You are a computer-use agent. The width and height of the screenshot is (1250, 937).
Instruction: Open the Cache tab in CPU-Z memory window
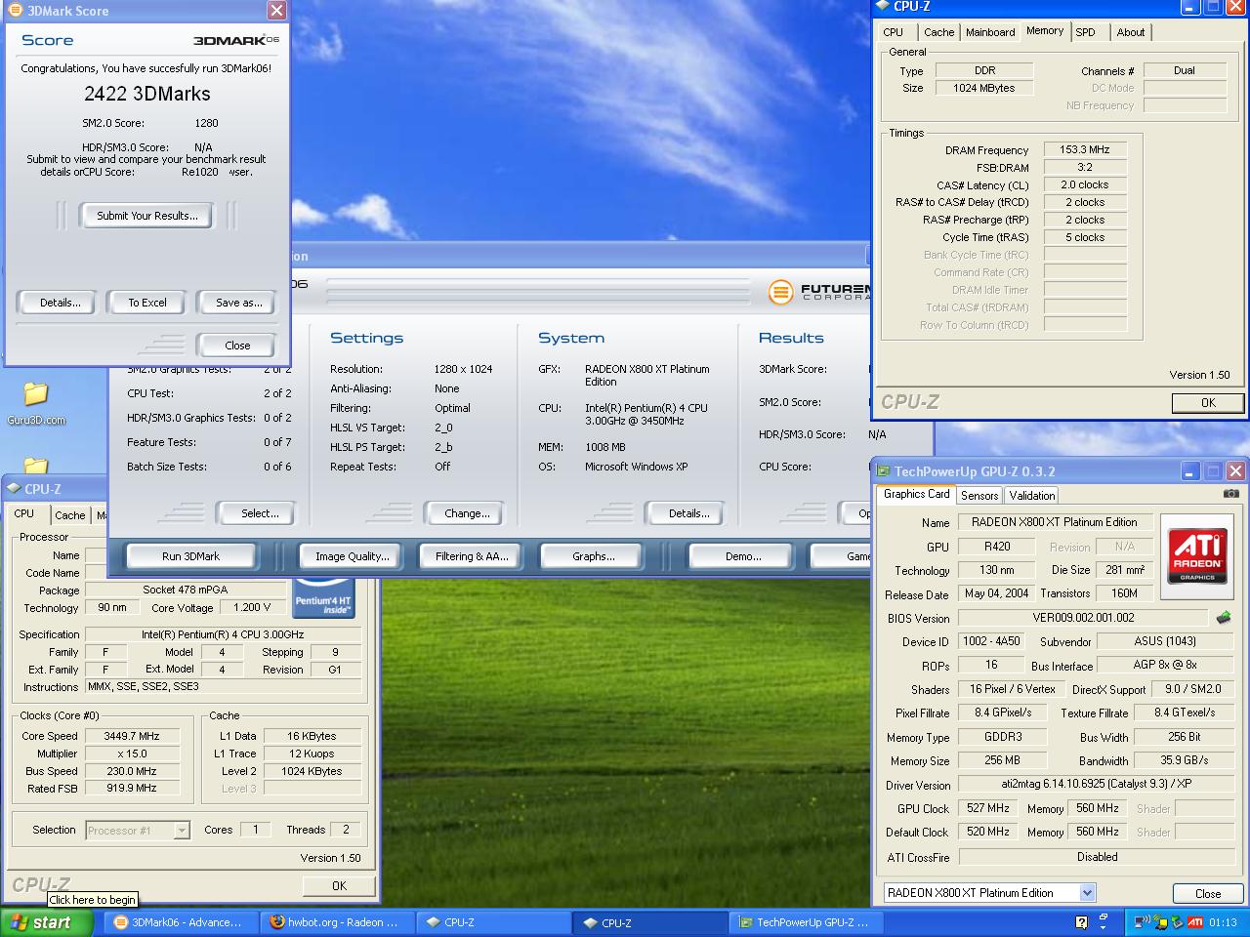click(938, 32)
